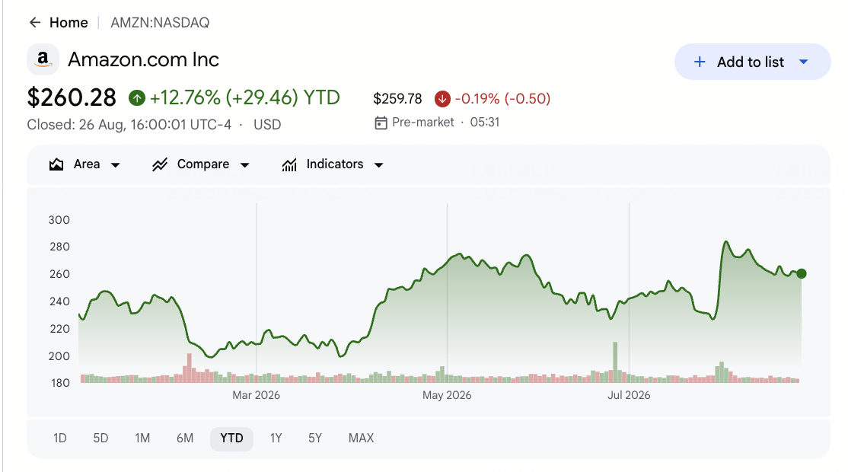This screenshot has height=472, width=848.
Task: Click the back arrow next to Home
Action: point(35,22)
